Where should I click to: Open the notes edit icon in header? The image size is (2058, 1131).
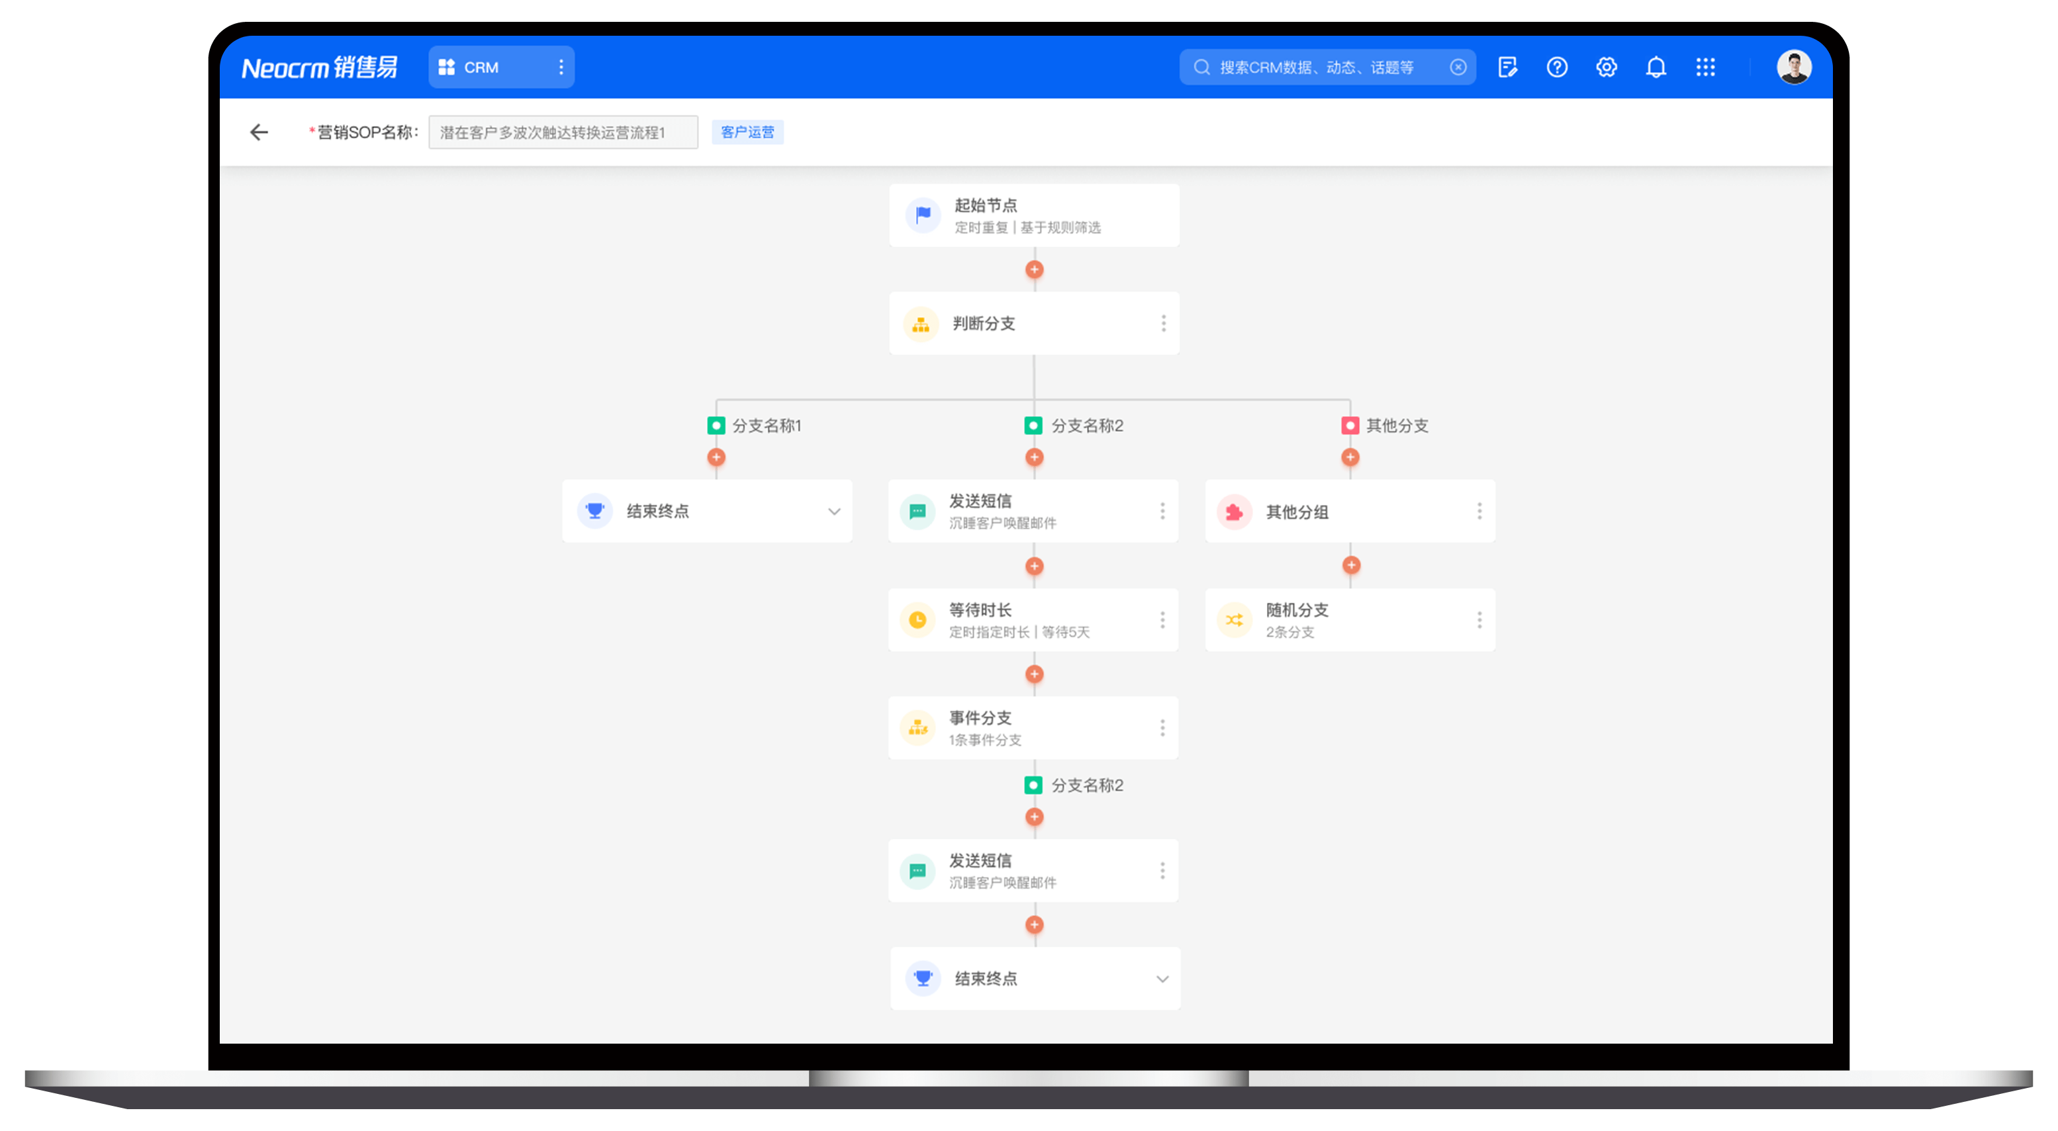(1507, 67)
